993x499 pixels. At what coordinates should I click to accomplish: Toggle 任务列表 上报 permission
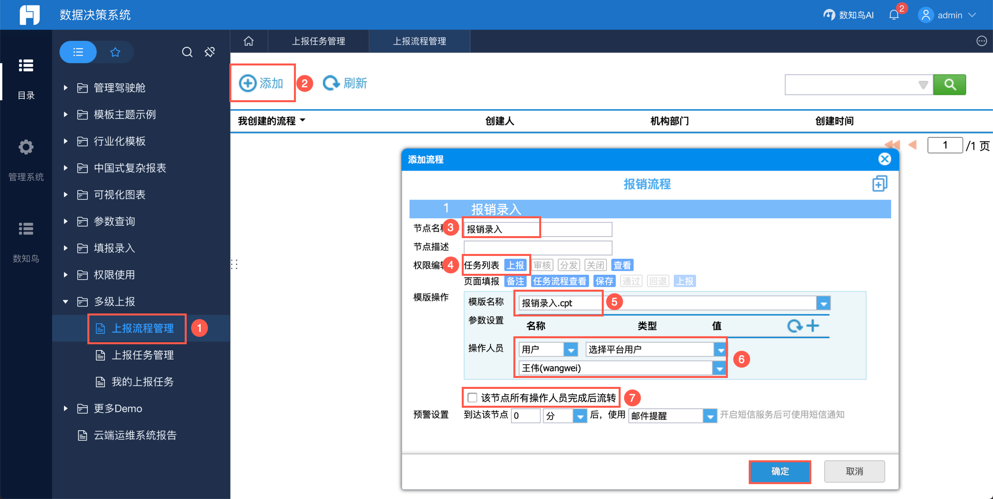[x=515, y=265]
